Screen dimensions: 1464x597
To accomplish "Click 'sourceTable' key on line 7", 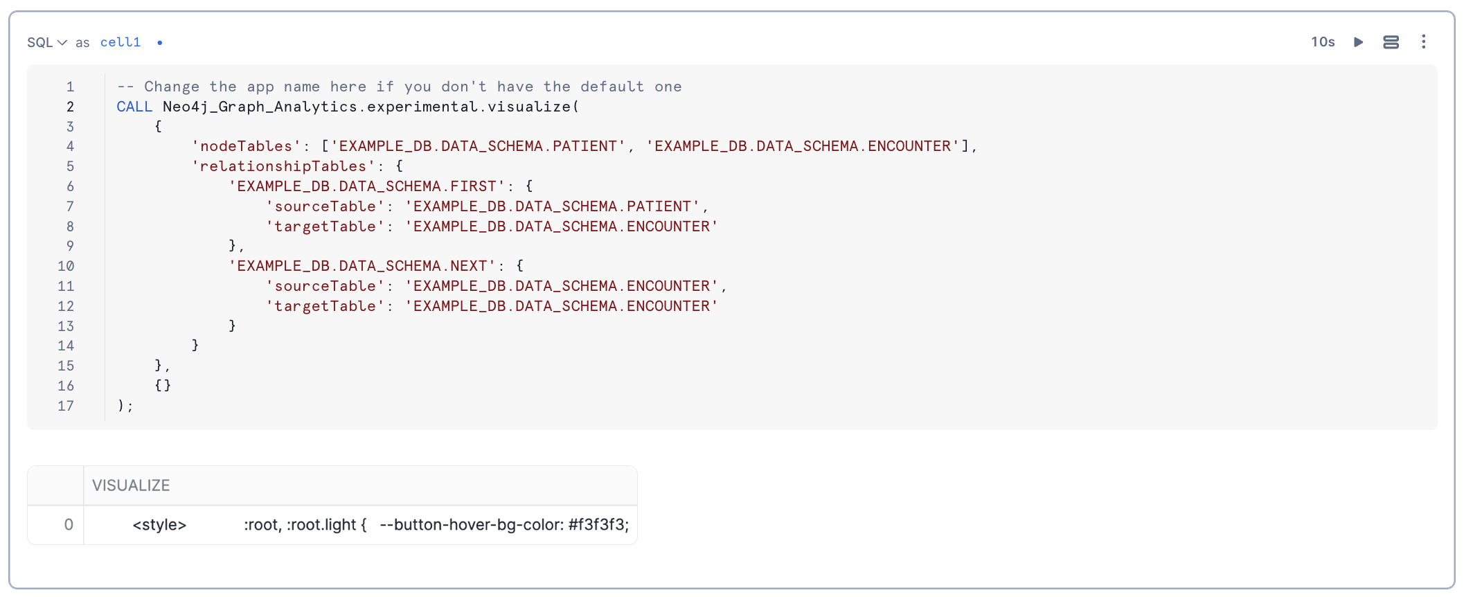I will pyautogui.click(x=325, y=206).
